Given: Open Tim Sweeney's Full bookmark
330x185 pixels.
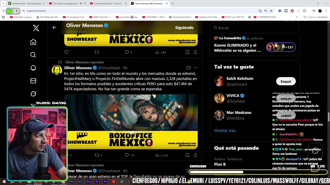Looking at the screenshot, I should tap(74, 17).
